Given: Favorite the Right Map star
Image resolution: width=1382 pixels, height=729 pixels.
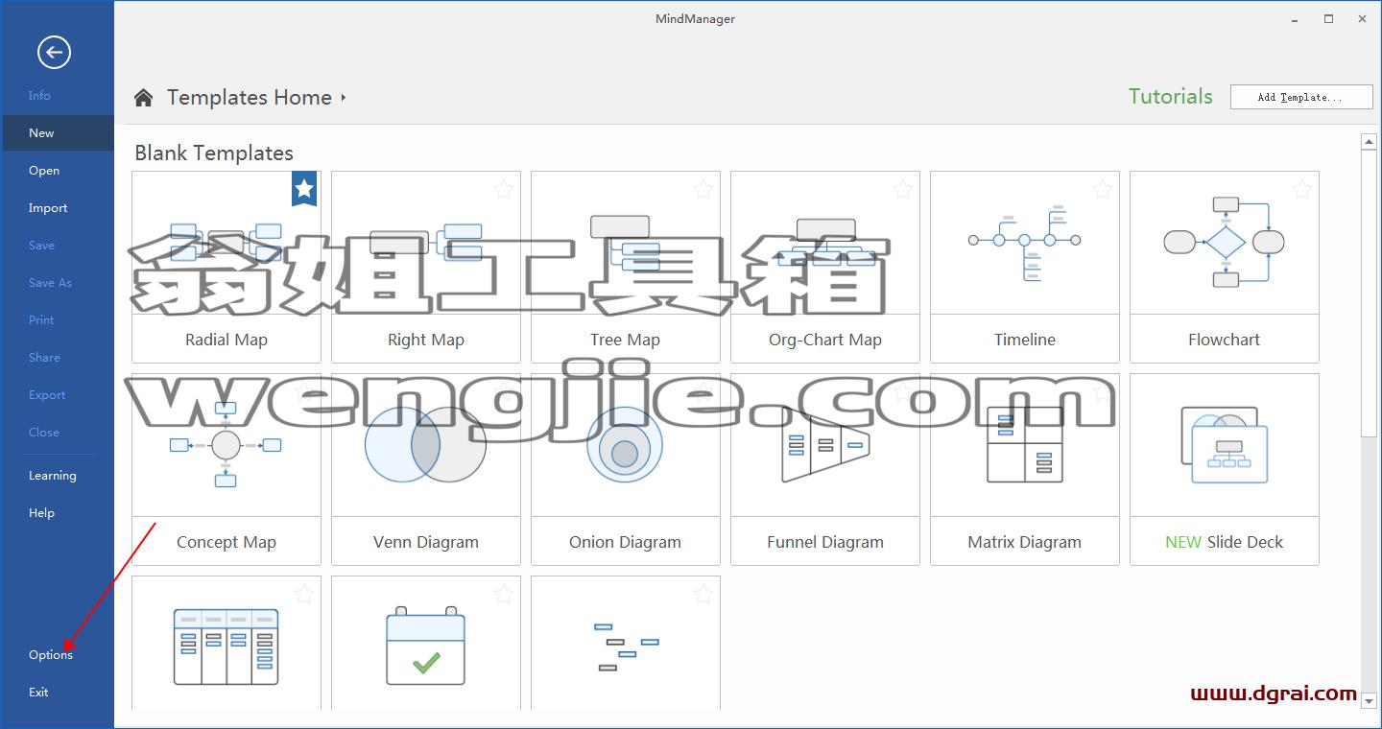Looking at the screenshot, I should (x=504, y=189).
